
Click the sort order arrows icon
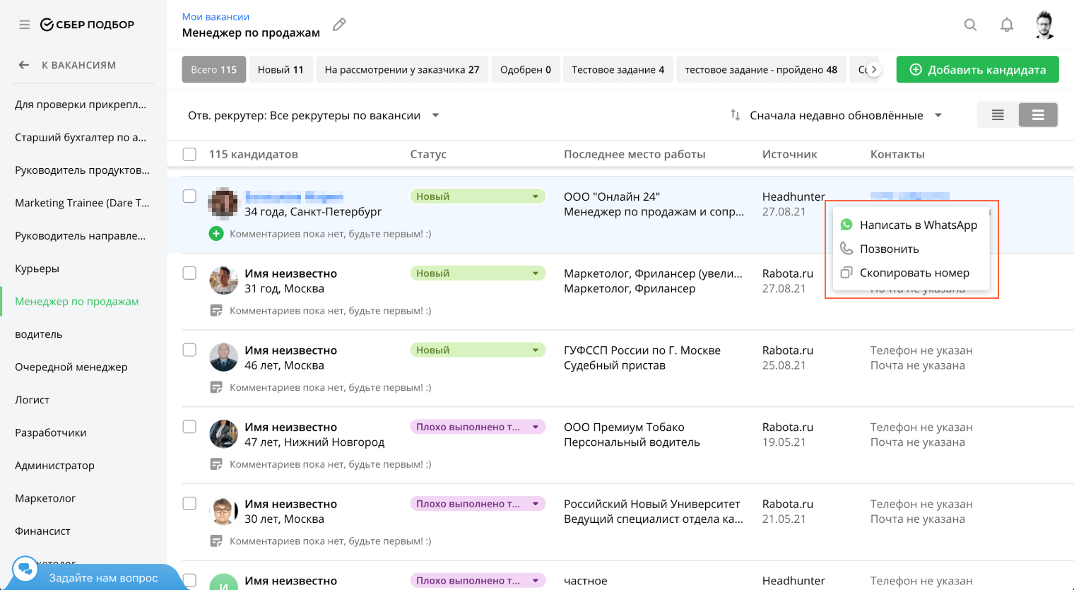pos(735,115)
